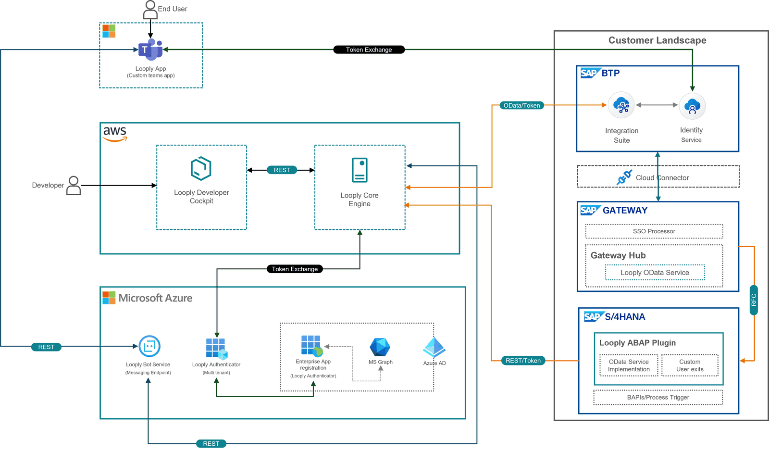Image resolution: width=769 pixels, height=451 pixels.
Task: Click the "(Custom teams app)" caption
Action: [151, 75]
